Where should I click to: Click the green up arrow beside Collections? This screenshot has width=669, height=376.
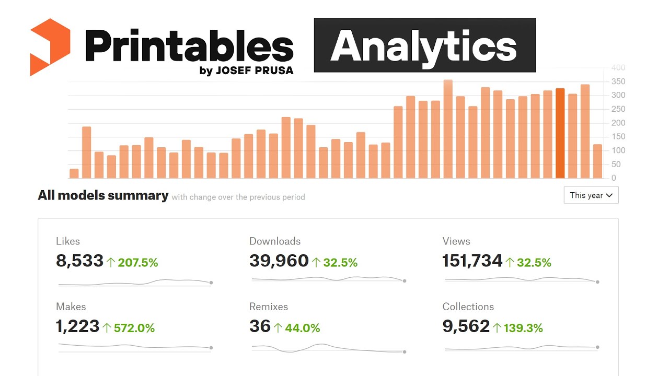click(497, 328)
